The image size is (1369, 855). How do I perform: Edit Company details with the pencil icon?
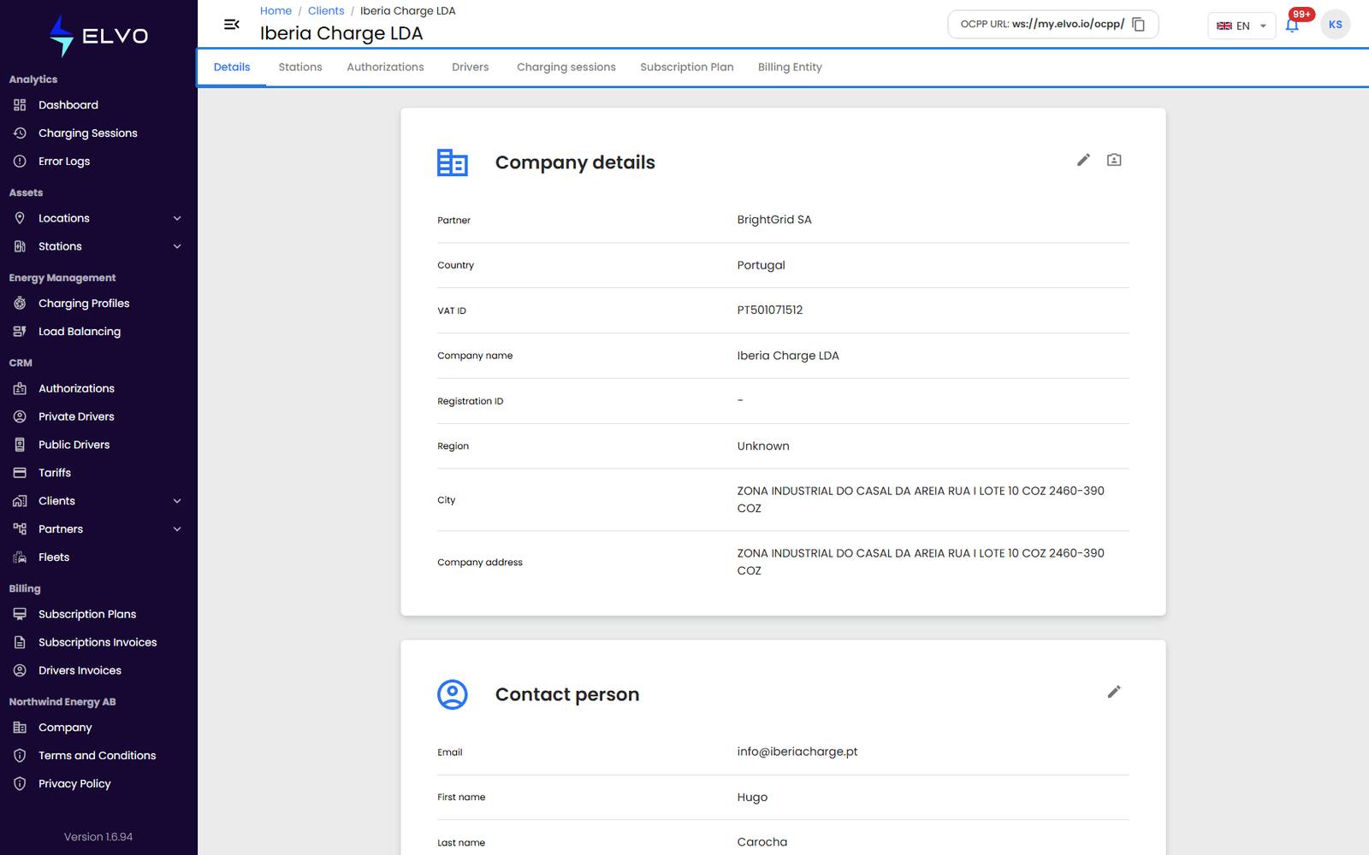coord(1083,160)
